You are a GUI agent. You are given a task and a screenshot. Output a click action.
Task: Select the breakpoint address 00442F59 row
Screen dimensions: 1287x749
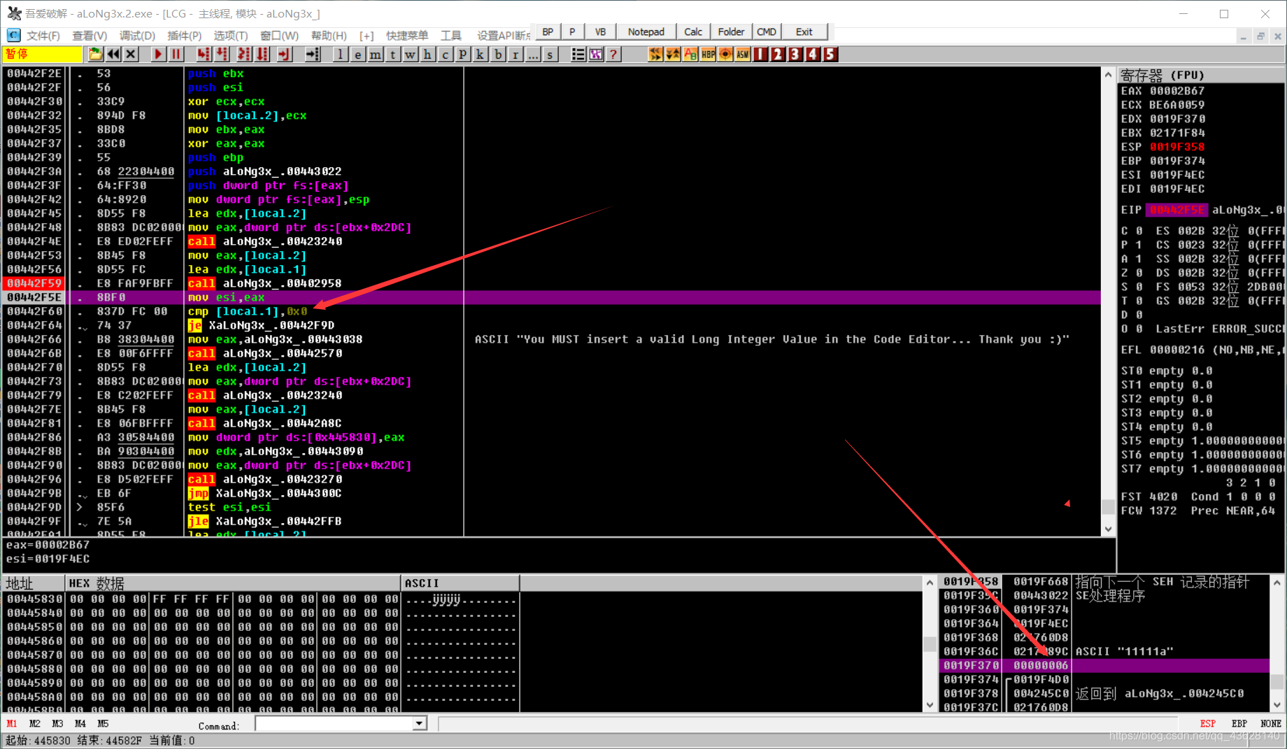click(34, 283)
